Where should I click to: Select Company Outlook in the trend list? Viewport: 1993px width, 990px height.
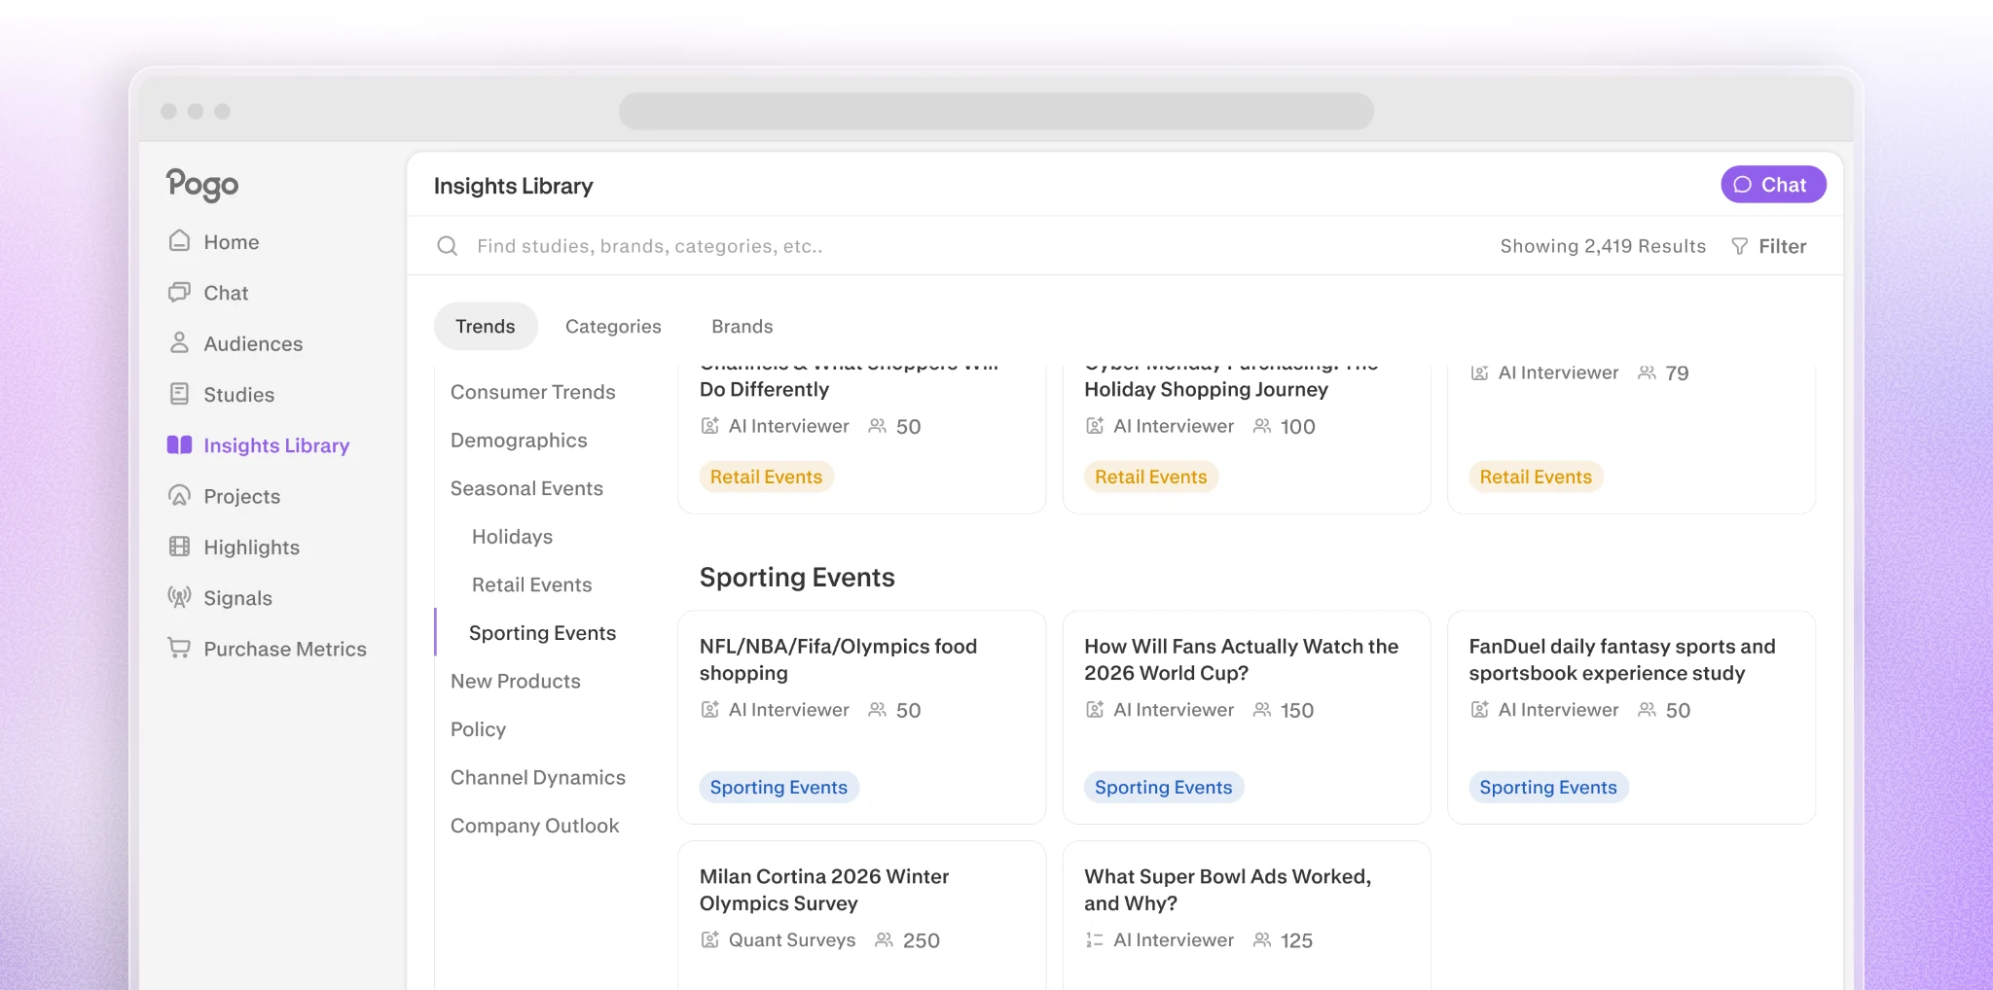coord(534,826)
